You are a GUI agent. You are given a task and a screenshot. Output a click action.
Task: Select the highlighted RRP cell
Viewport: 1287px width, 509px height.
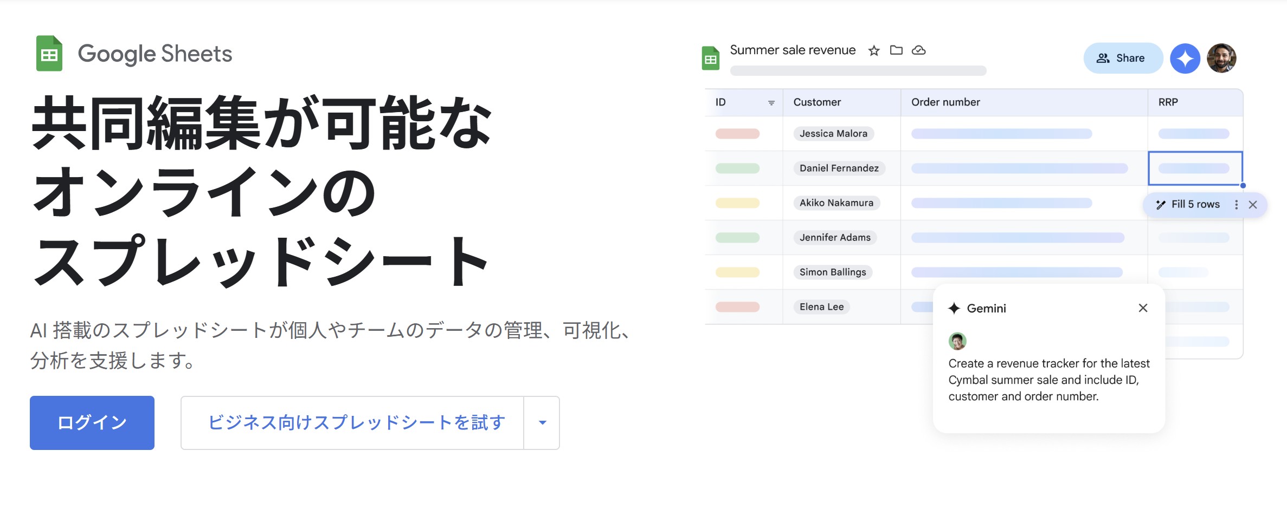(1195, 168)
